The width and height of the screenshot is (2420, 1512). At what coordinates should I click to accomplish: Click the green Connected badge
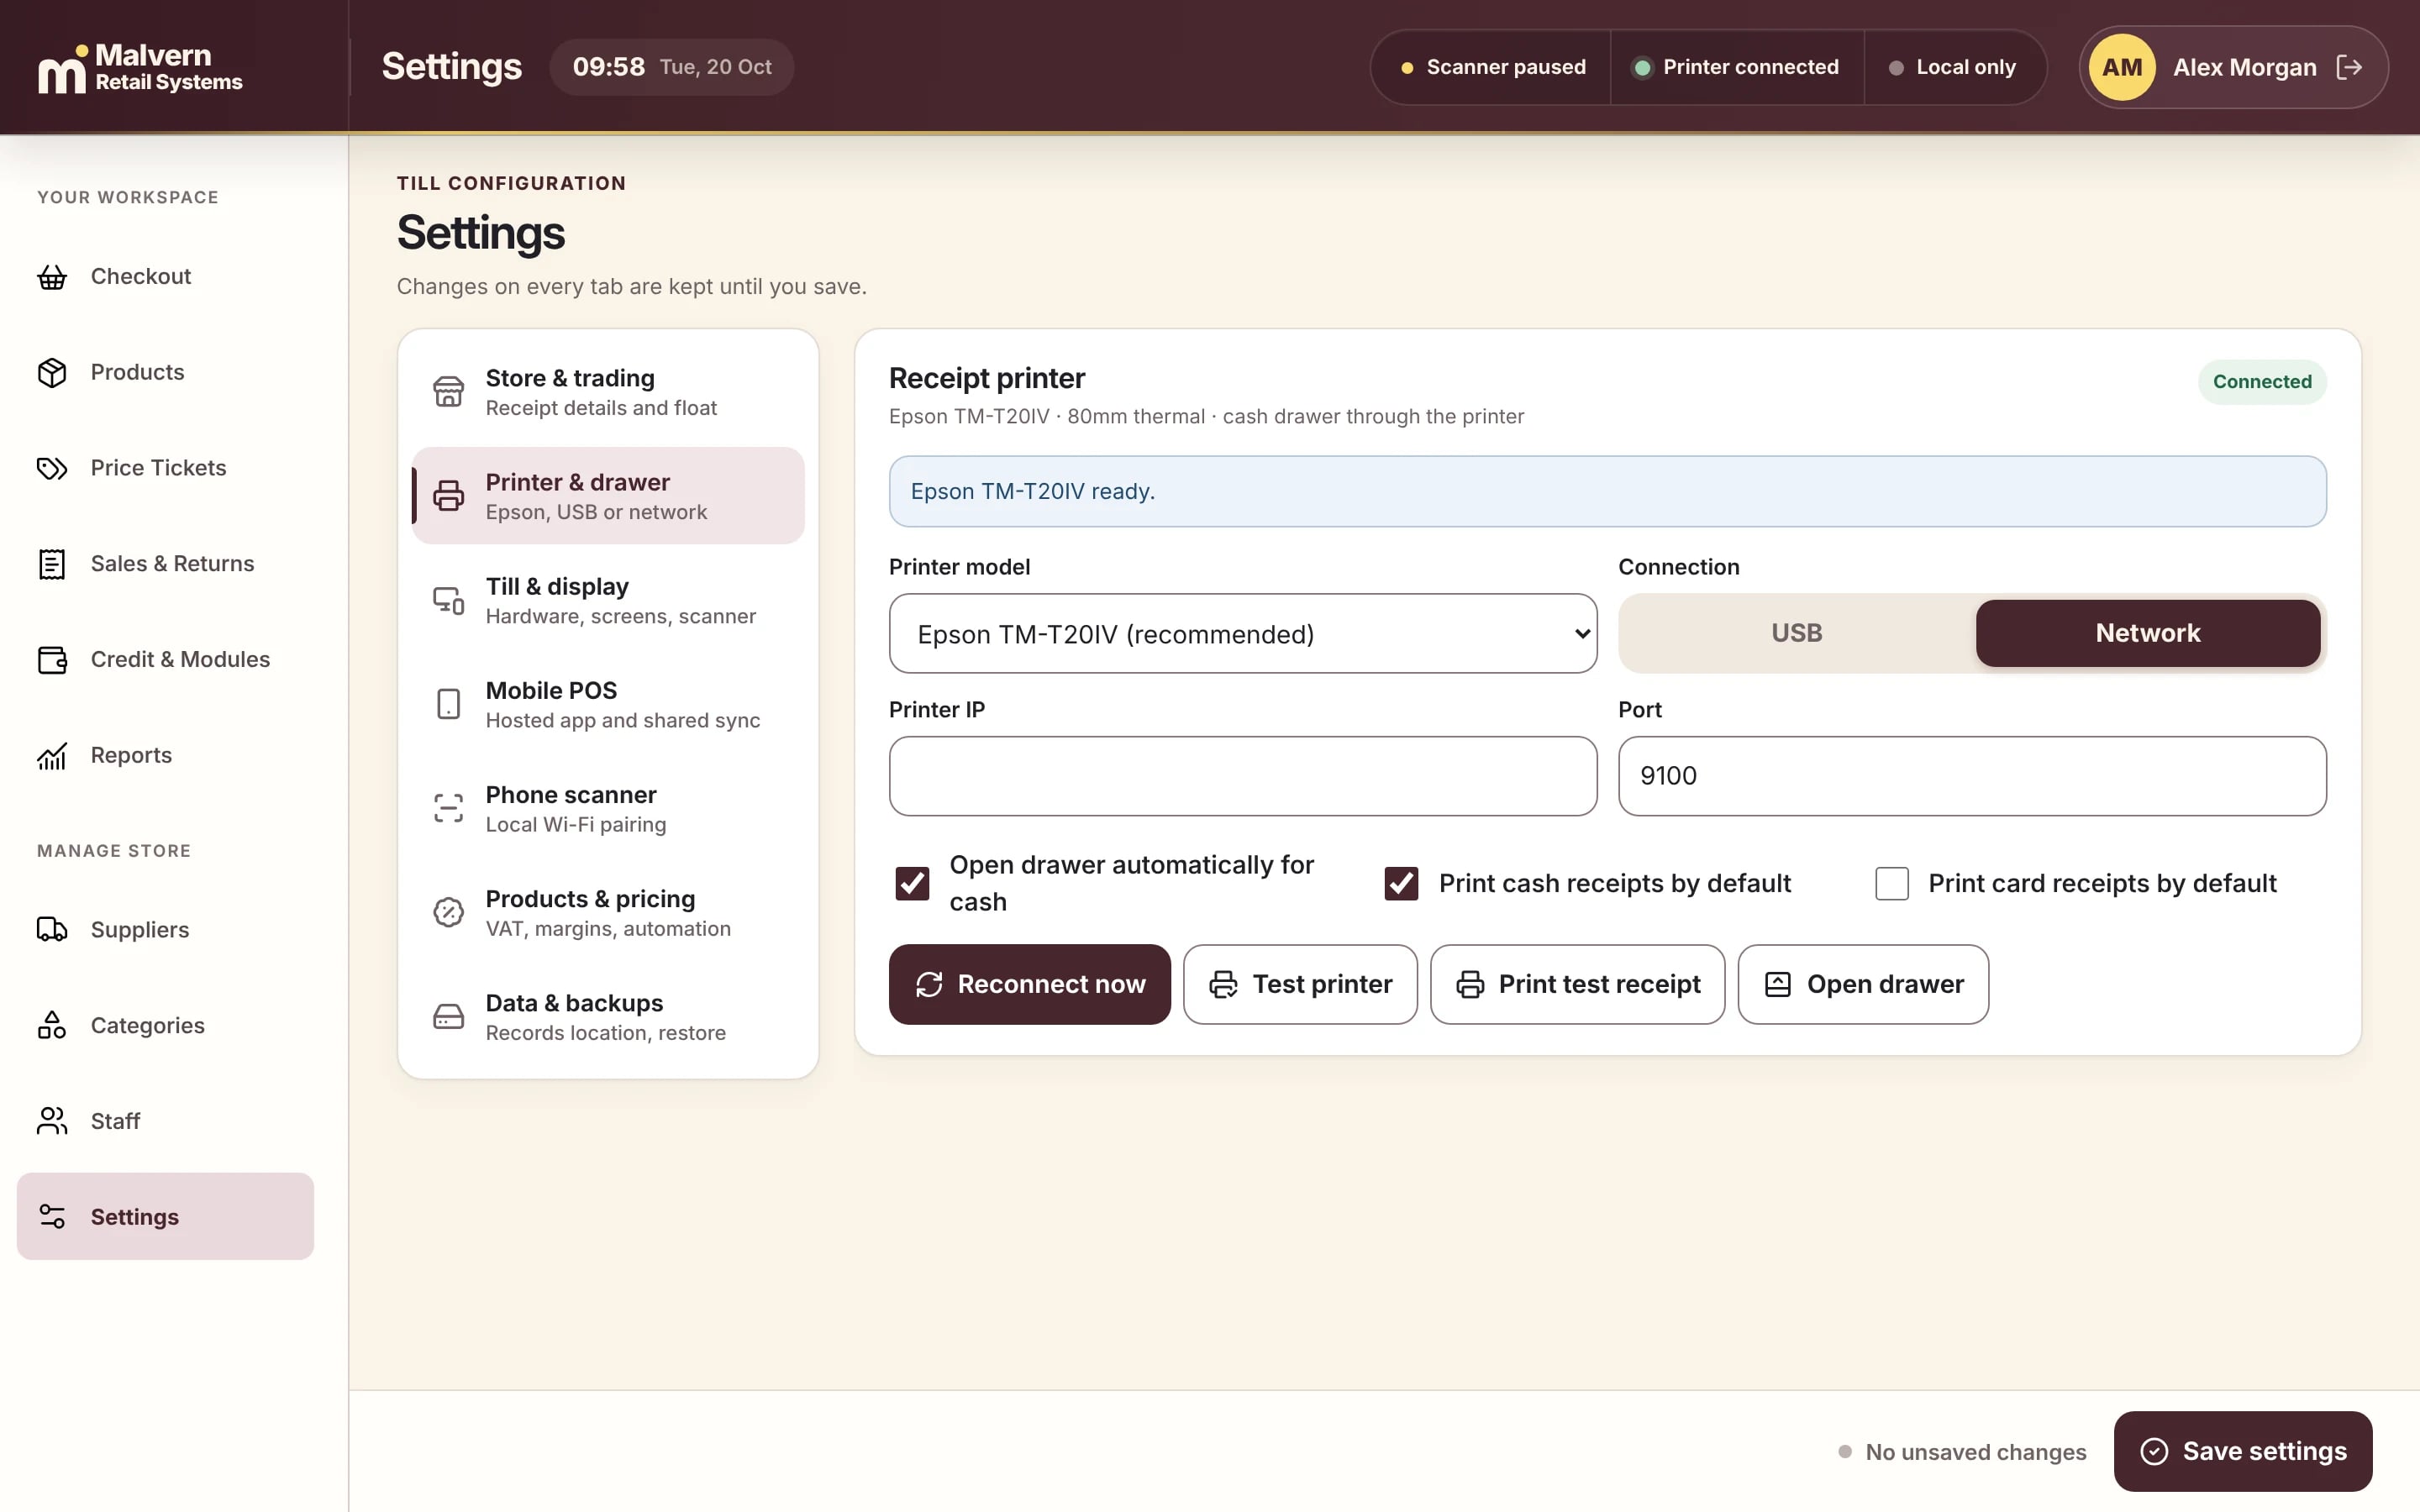pyautogui.click(x=2262, y=382)
